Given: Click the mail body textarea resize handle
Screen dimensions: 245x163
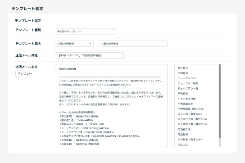Looking at the screenshot, I should (x=166, y=146).
